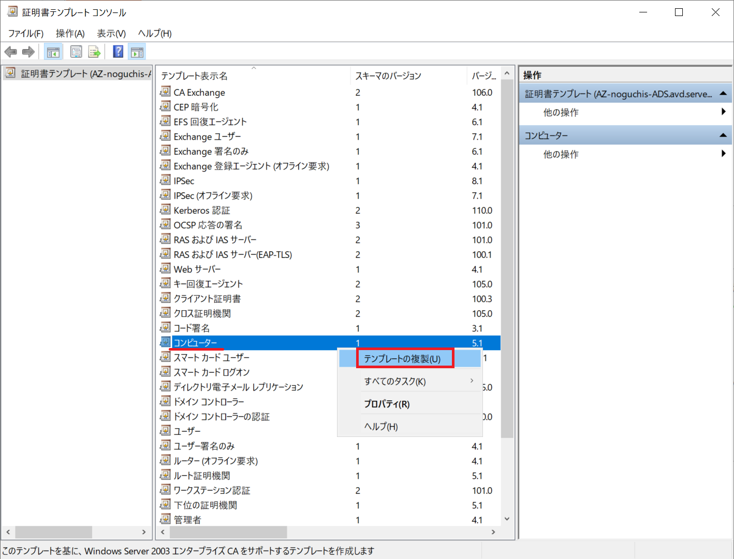This screenshot has width=734, height=559.
Task: Click the 管理者 template icon
Action: (x=165, y=519)
